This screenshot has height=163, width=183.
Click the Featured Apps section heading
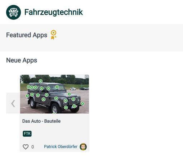[27, 35]
